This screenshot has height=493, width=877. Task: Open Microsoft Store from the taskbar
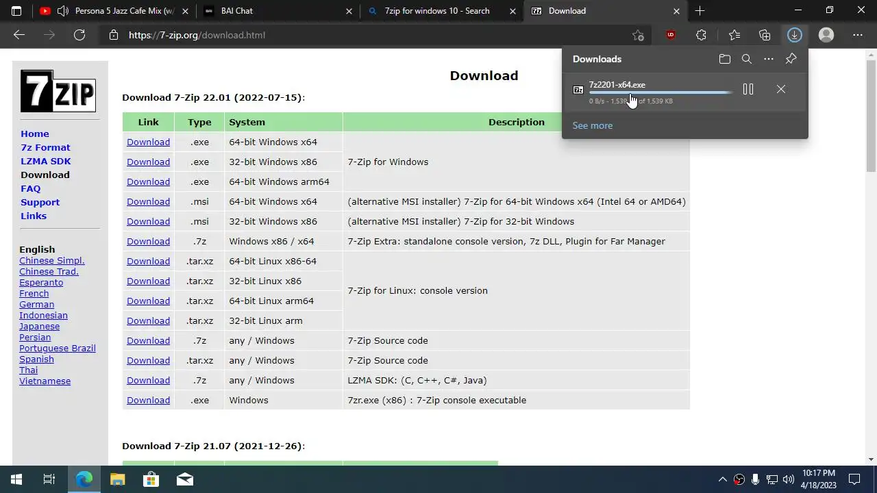point(151,479)
